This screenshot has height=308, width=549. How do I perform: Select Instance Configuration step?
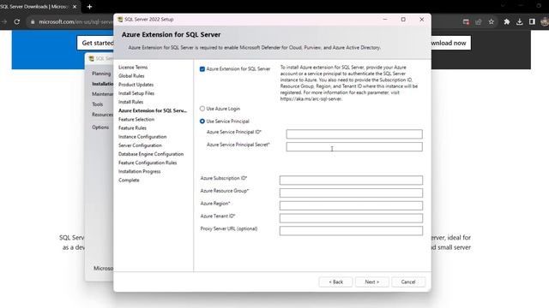[142, 137]
